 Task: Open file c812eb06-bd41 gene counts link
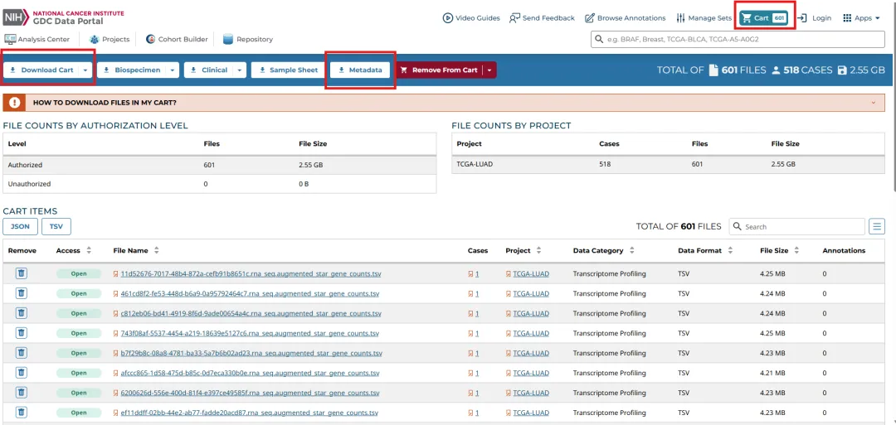[x=251, y=314]
